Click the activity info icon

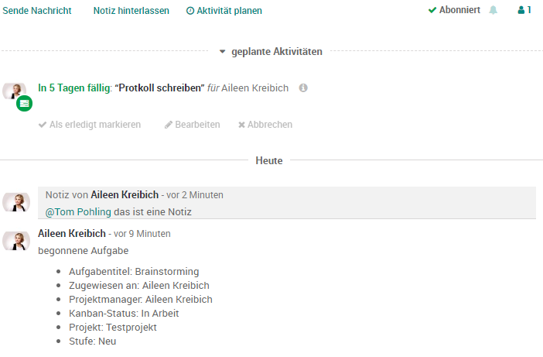[x=303, y=88]
